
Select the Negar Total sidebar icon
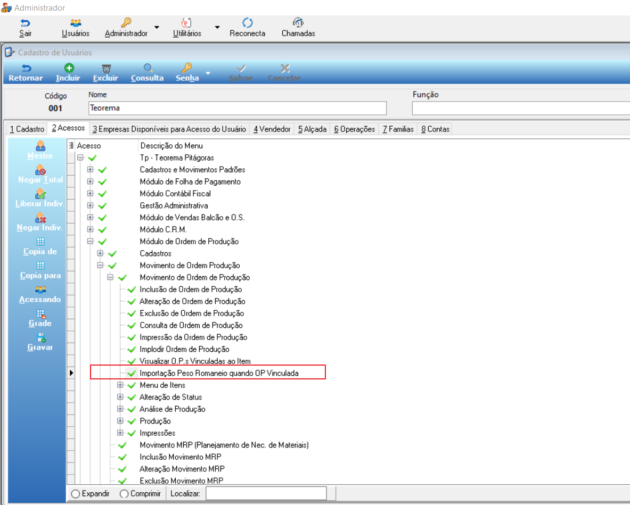pos(40,170)
